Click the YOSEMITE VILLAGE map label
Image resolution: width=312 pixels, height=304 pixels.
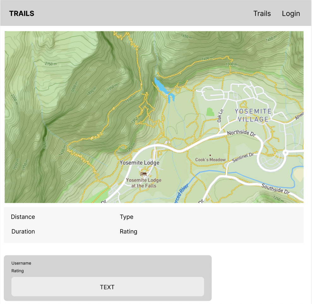pyautogui.click(x=253, y=115)
